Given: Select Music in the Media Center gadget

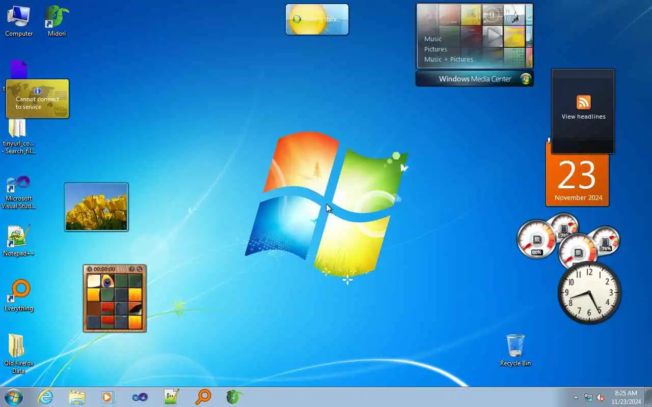Looking at the screenshot, I should click(x=433, y=39).
